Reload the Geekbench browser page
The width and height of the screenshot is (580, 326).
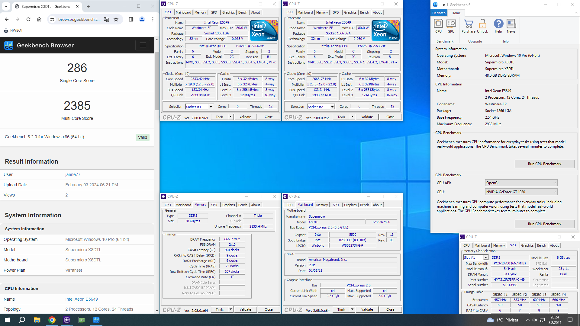pos(28,19)
